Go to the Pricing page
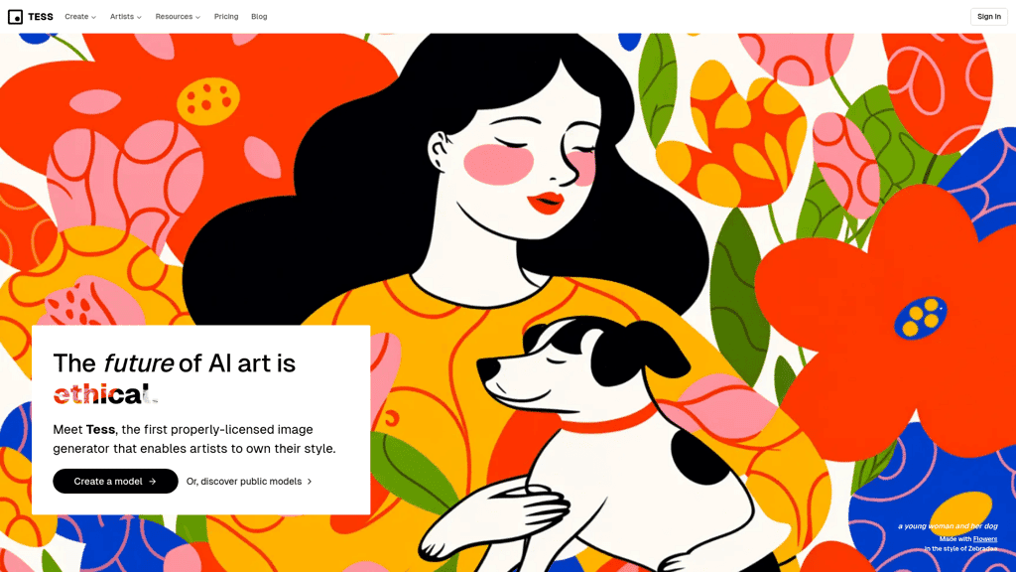Image resolution: width=1016 pixels, height=572 pixels. pos(226,17)
